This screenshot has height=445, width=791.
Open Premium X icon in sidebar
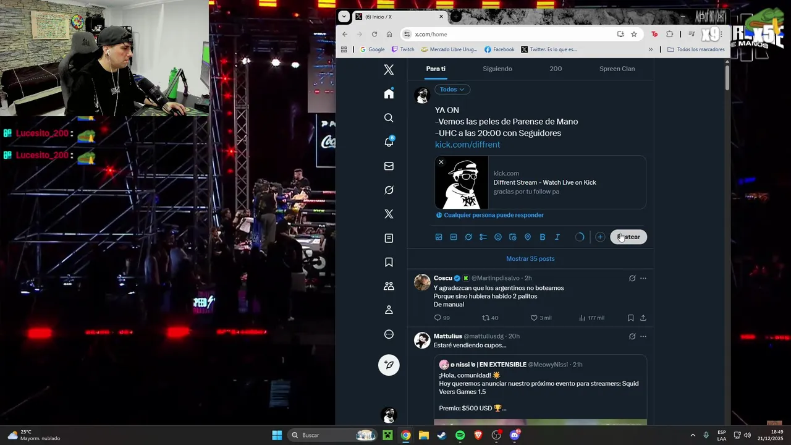[x=389, y=214]
